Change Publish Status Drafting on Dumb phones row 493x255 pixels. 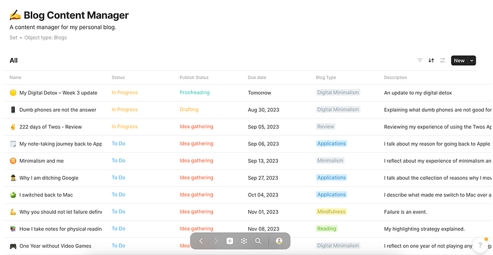pos(189,110)
